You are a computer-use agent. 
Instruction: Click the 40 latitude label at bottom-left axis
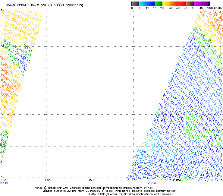(2, 177)
